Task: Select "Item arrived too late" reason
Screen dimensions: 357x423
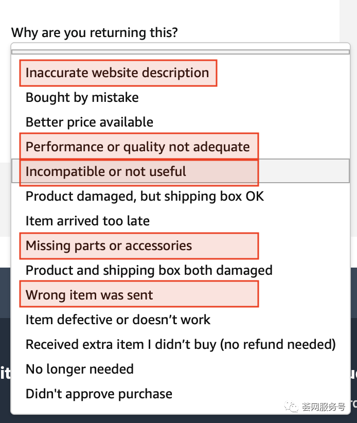Action: pos(87,221)
